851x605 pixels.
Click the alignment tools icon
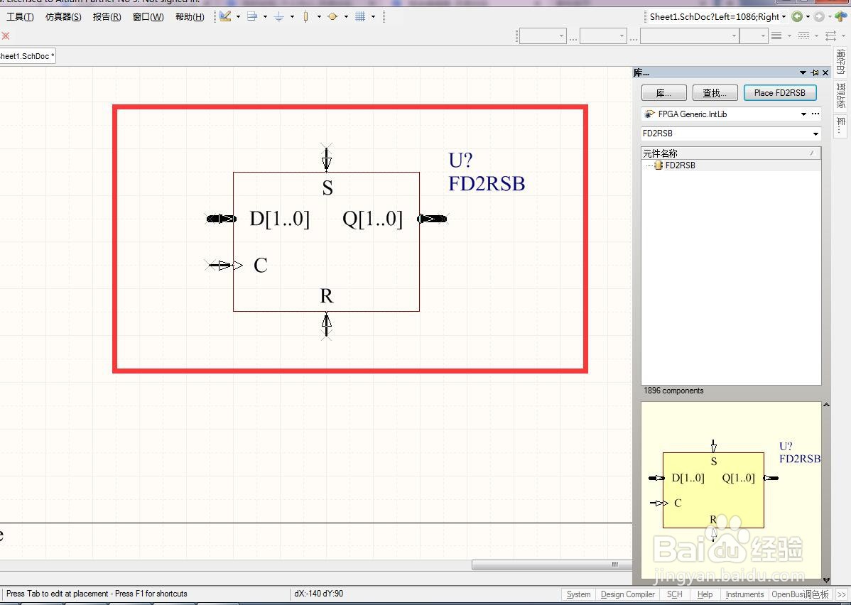252,16
